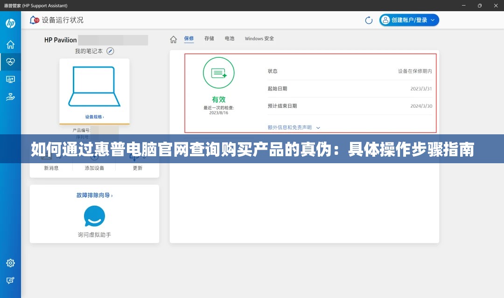Viewport: 504px width, 298px height.
Task: Click the home icon beside tabs
Action: coord(173,39)
